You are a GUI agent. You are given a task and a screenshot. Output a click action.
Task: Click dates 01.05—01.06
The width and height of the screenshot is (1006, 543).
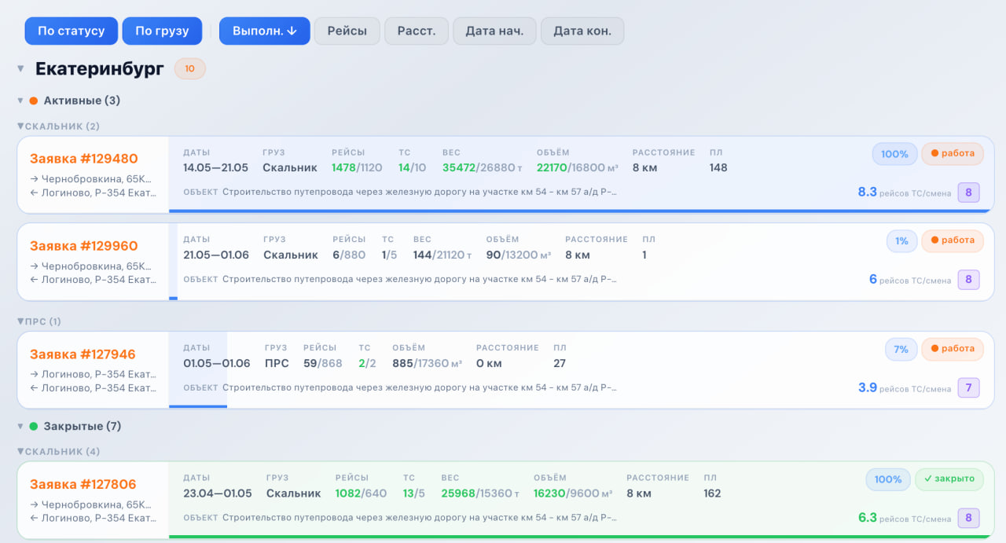point(217,363)
